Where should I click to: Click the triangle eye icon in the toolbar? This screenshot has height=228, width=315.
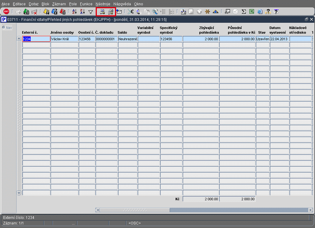[215, 12]
